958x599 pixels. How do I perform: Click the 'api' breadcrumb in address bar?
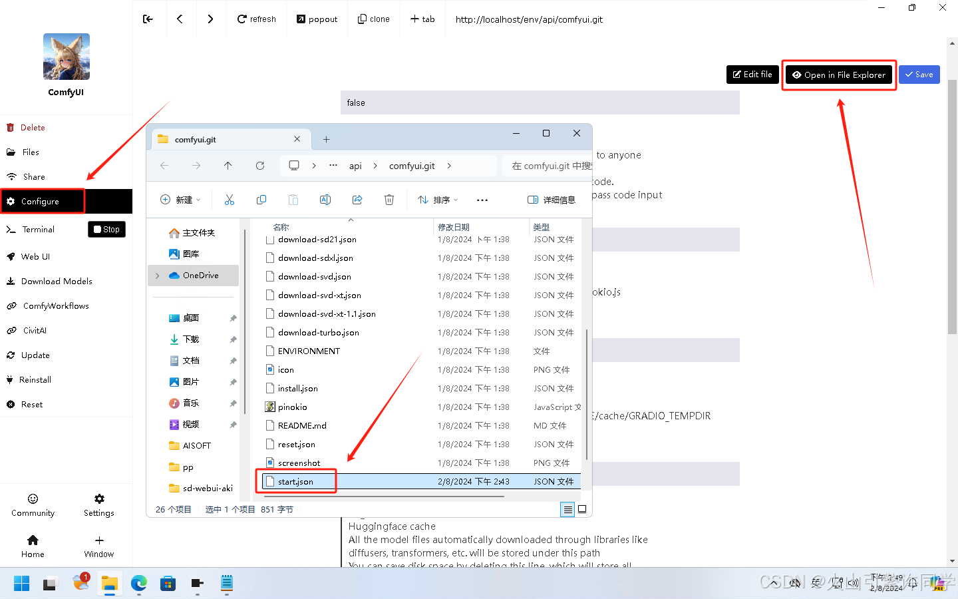(355, 166)
